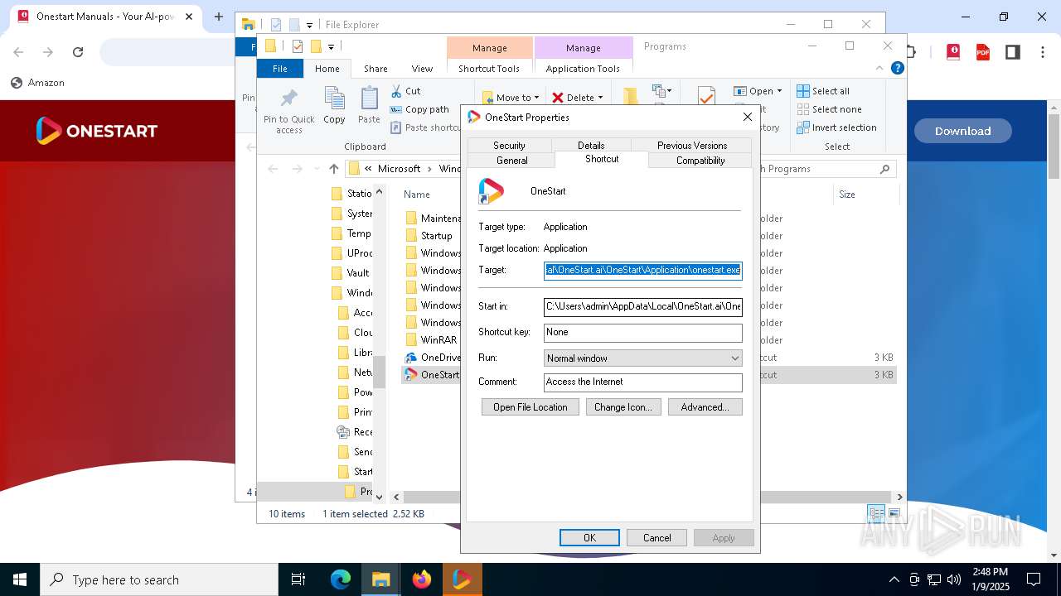Click the Download button on webpage
The image size is (1061, 596).
(962, 131)
